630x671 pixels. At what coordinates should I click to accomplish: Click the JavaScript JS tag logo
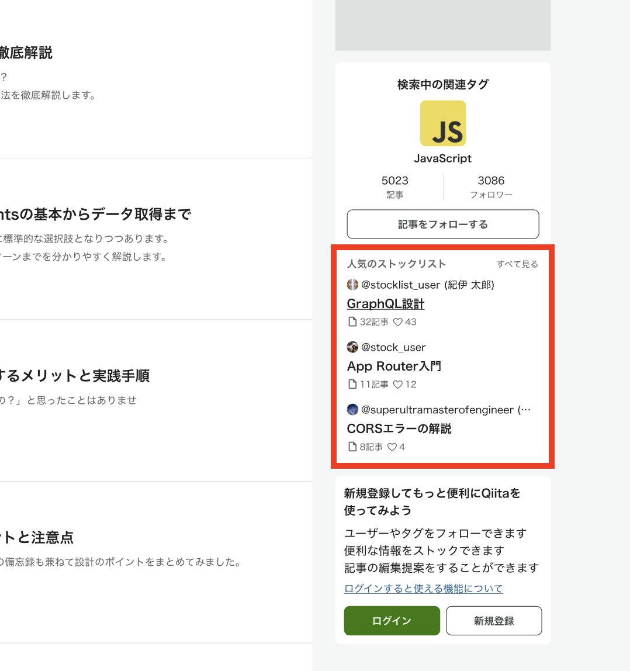coord(443,123)
